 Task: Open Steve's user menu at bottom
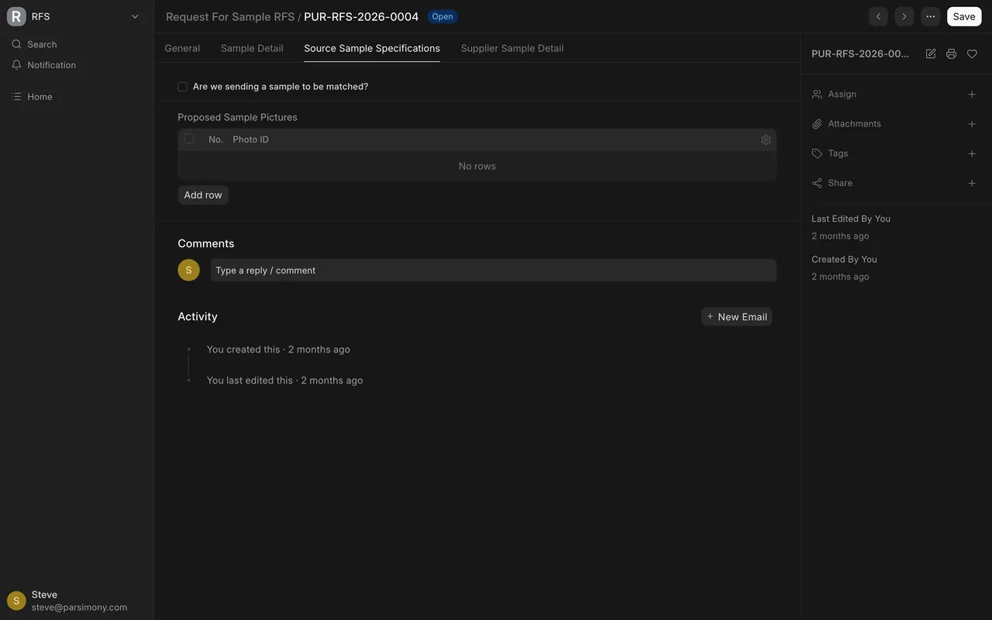(x=76, y=601)
